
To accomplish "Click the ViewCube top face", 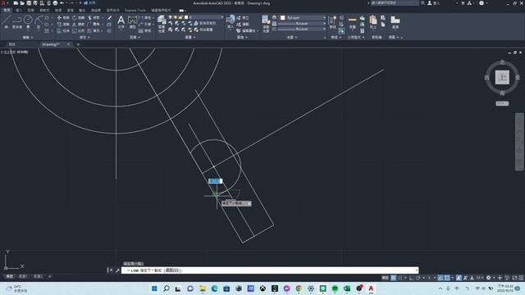I will click(502, 77).
